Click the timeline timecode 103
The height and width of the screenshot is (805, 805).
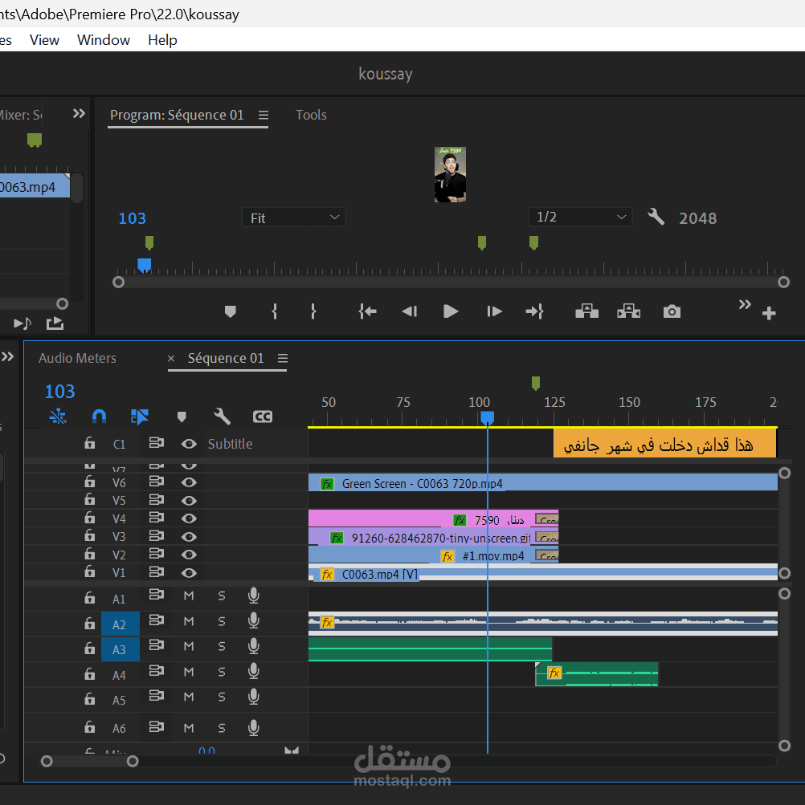[x=59, y=392]
